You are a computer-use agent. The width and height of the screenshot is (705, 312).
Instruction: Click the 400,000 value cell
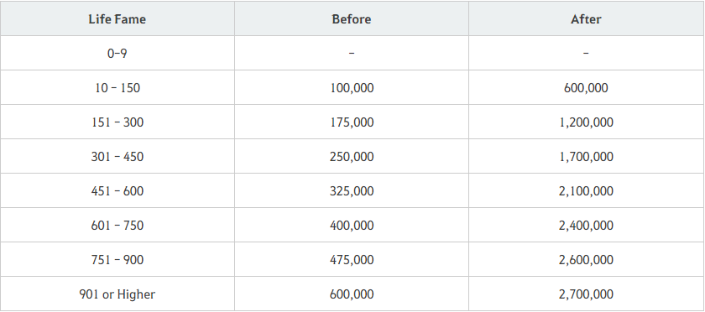pos(352,226)
